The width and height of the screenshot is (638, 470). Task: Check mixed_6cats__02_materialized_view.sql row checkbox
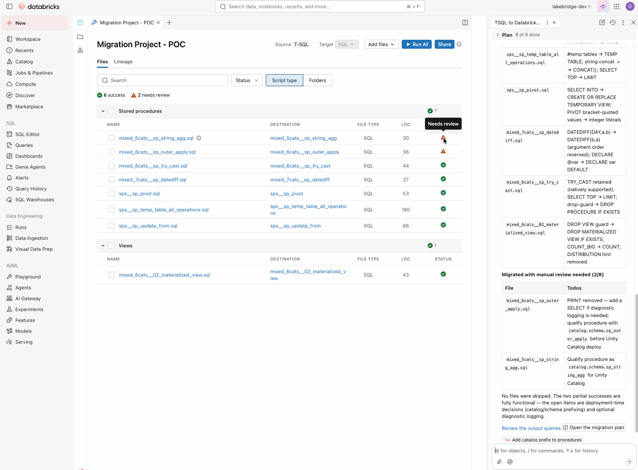[x=112, y=275]
